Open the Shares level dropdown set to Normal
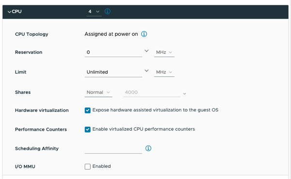This screenshot has width=291, height=179. [x=98, y=92]
